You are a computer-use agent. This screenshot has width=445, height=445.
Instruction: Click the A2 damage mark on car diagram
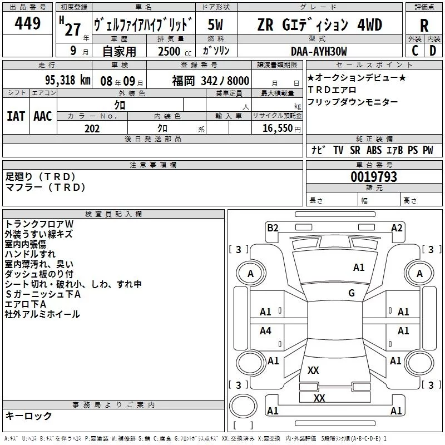click(x=397, y=228)
